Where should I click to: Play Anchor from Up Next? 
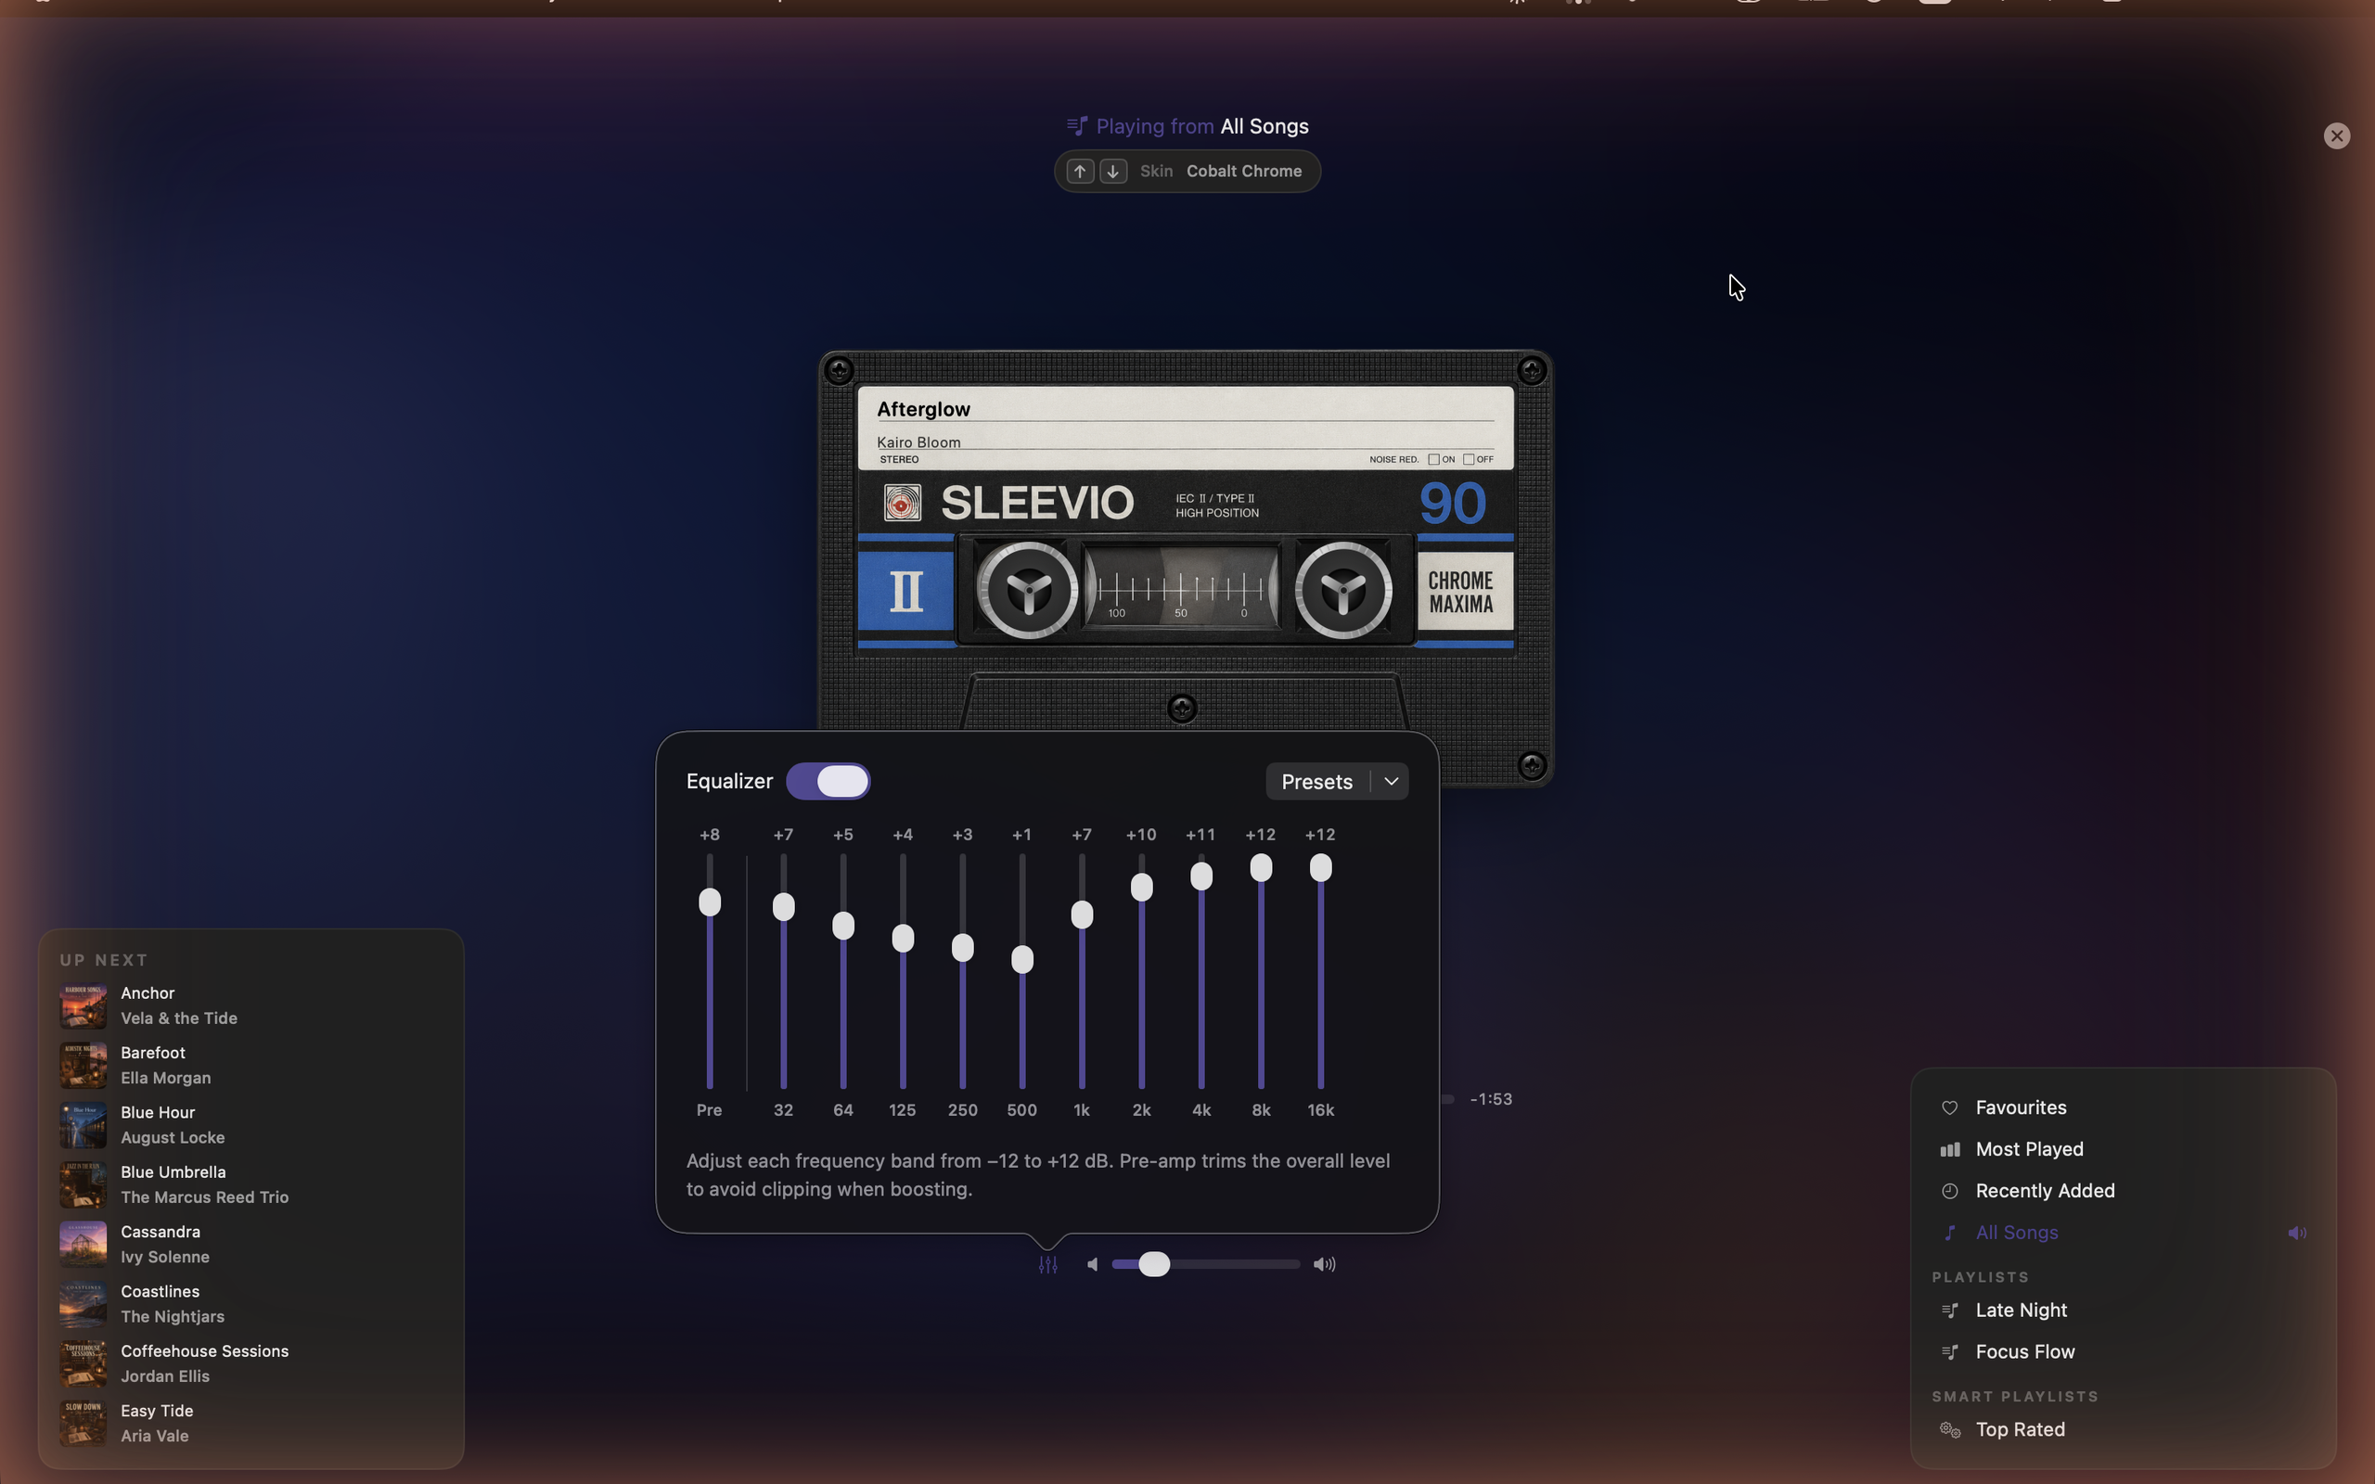(x=251, y=1006)
